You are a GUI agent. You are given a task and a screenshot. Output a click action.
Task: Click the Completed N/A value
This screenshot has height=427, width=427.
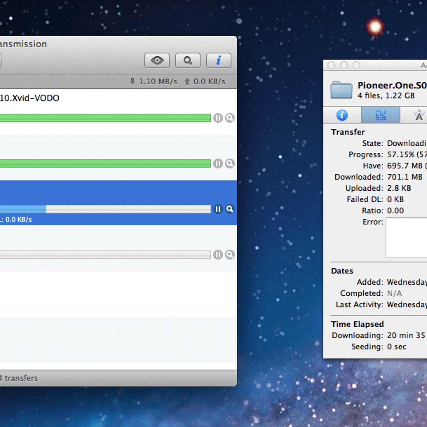[394, 293]
